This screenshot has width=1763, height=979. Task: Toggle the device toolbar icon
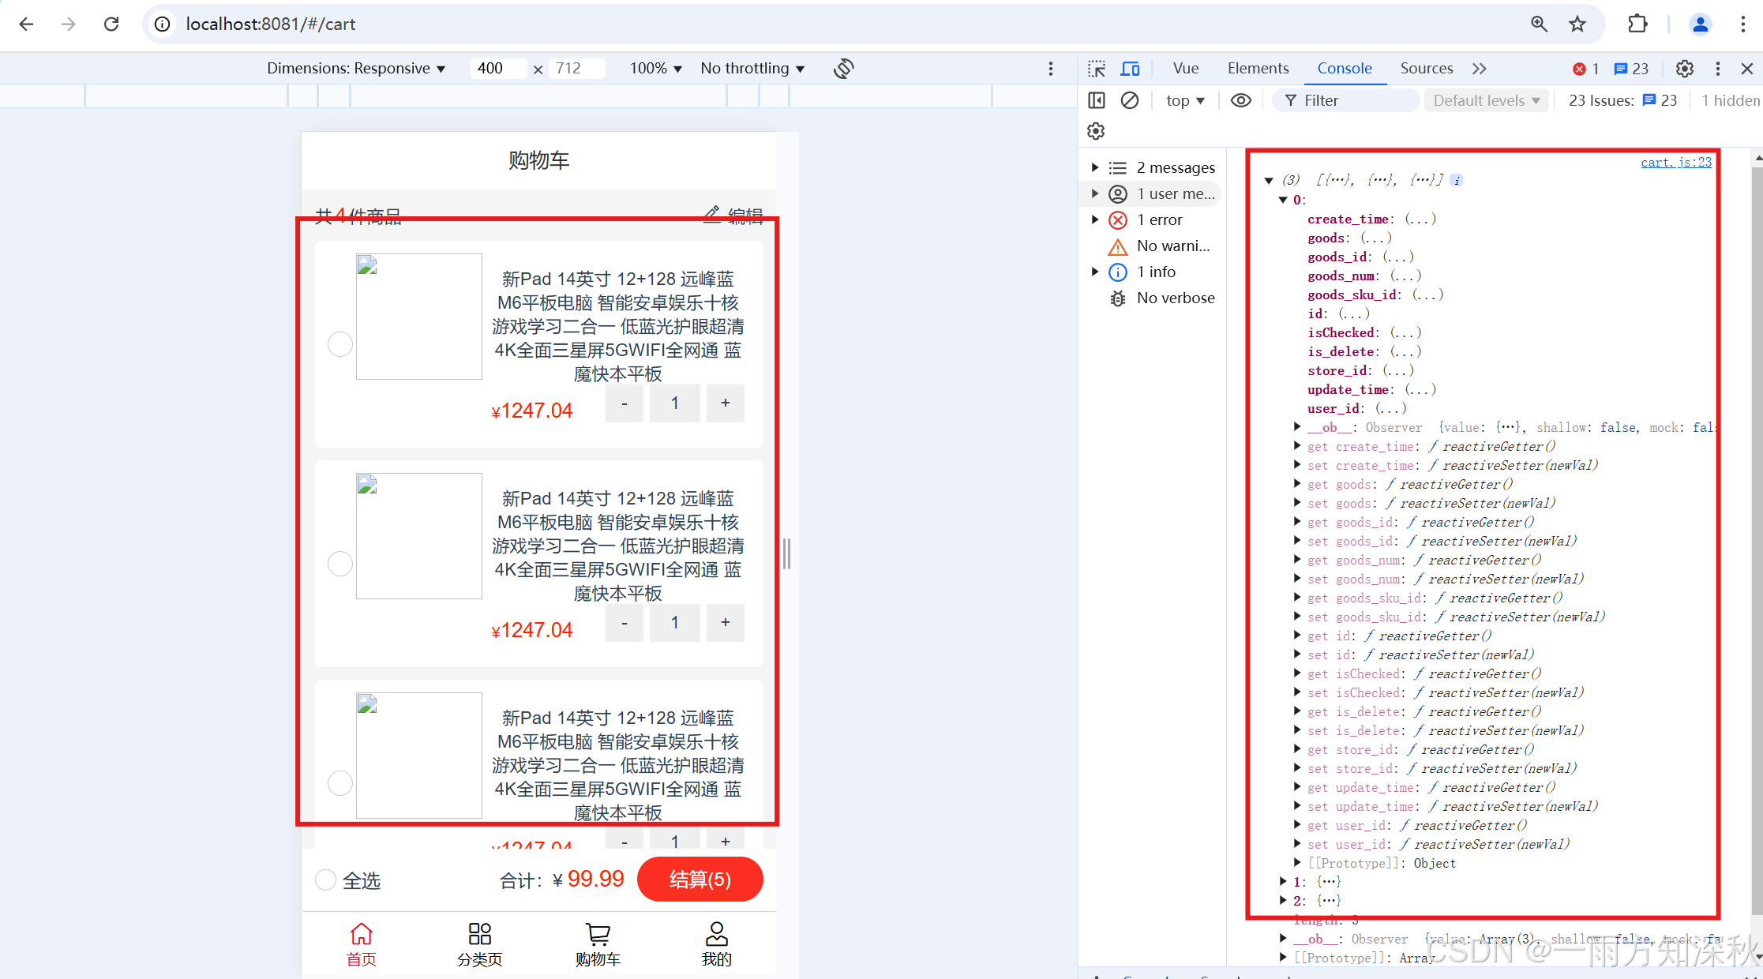point(1130,69)
